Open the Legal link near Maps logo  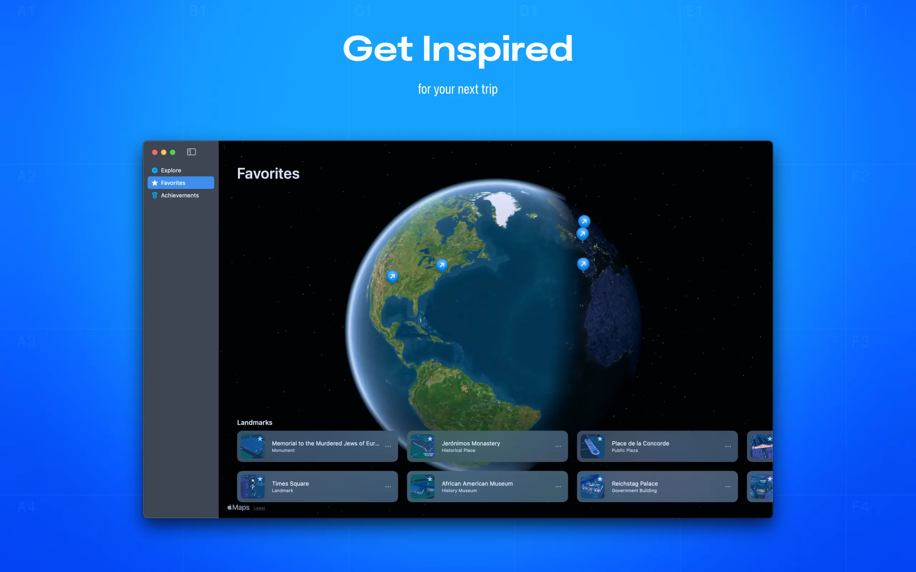click(259, 508)
